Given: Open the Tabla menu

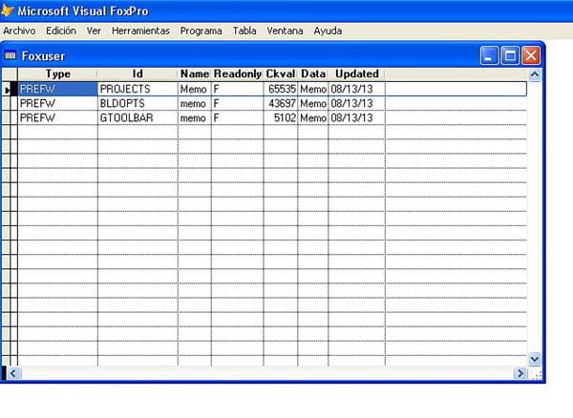Looking at the screenshot, I should pyautogui.click(x=244, y=31).
